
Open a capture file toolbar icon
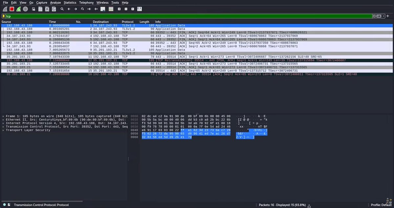[34, 9]
